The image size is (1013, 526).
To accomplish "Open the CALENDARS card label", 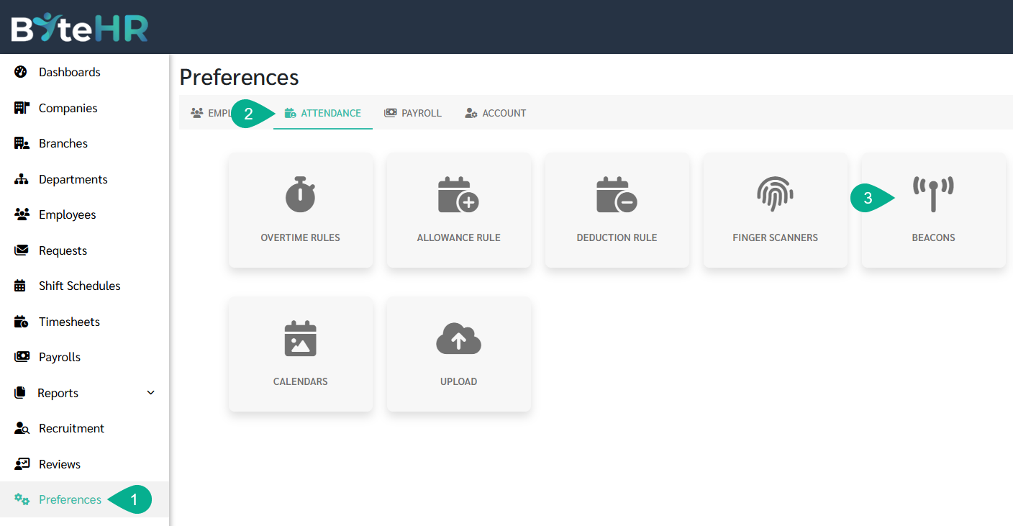I will click(300, 381).
